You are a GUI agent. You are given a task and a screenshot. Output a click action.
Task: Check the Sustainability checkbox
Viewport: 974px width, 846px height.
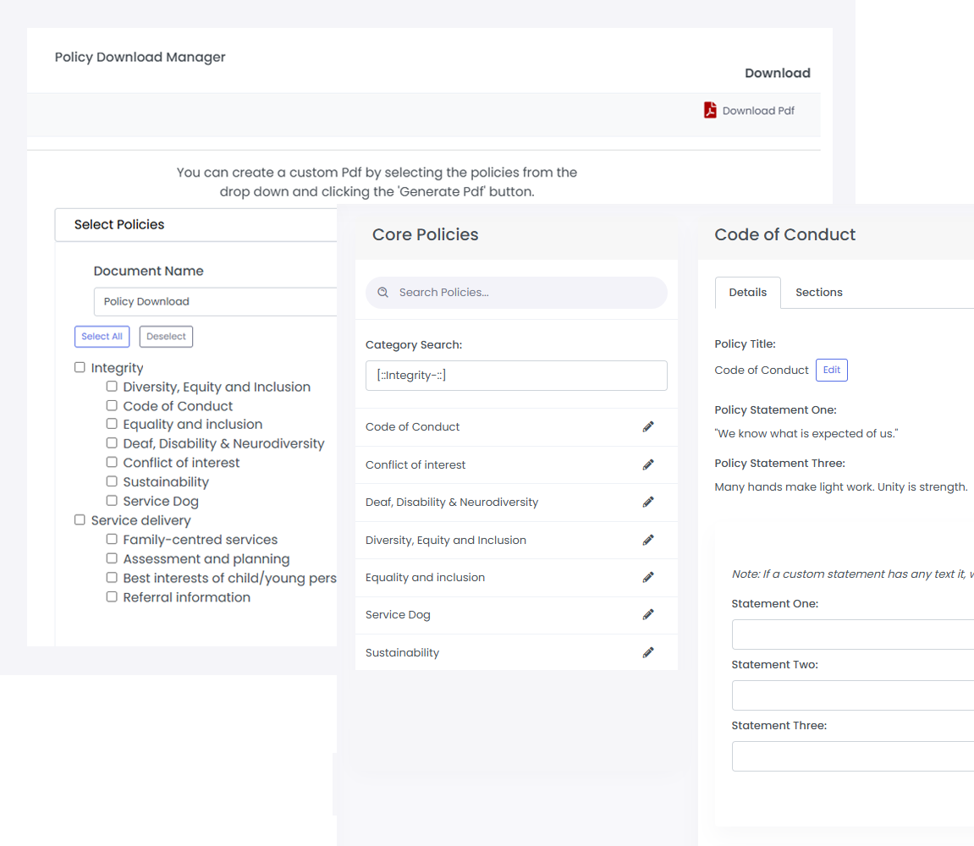[x=112, y=481]
